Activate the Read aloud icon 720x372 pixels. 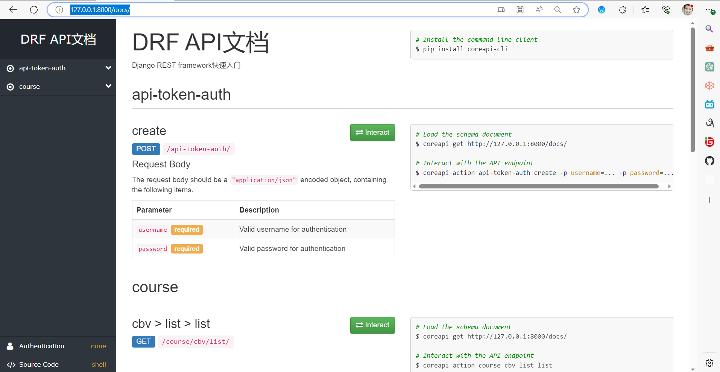coord(539,10)
